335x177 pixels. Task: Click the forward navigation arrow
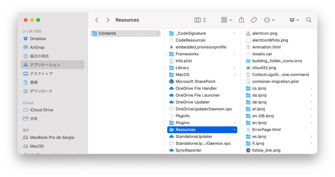tap(108, 20)
